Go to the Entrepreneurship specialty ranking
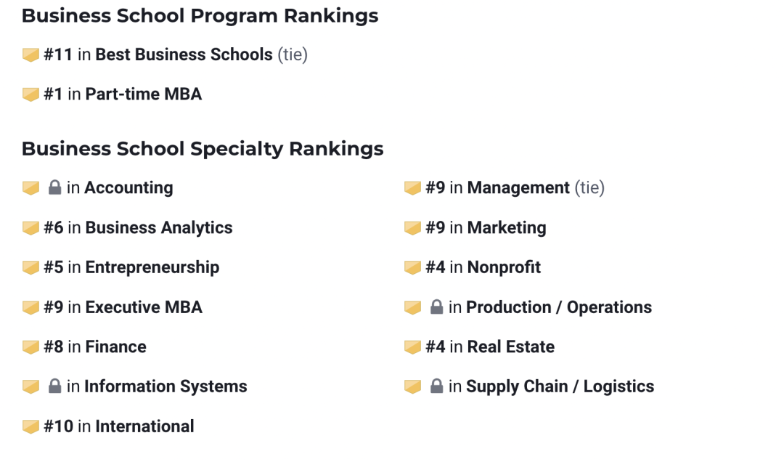The width and height of the screenshot is (784, 462). tap(152, 267)
